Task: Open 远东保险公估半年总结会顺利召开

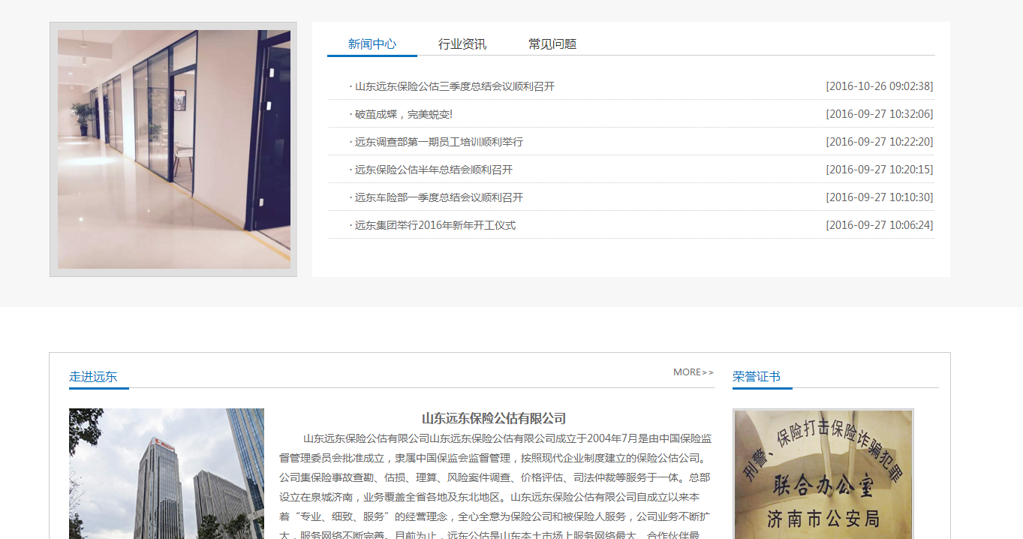Action: 434,170
